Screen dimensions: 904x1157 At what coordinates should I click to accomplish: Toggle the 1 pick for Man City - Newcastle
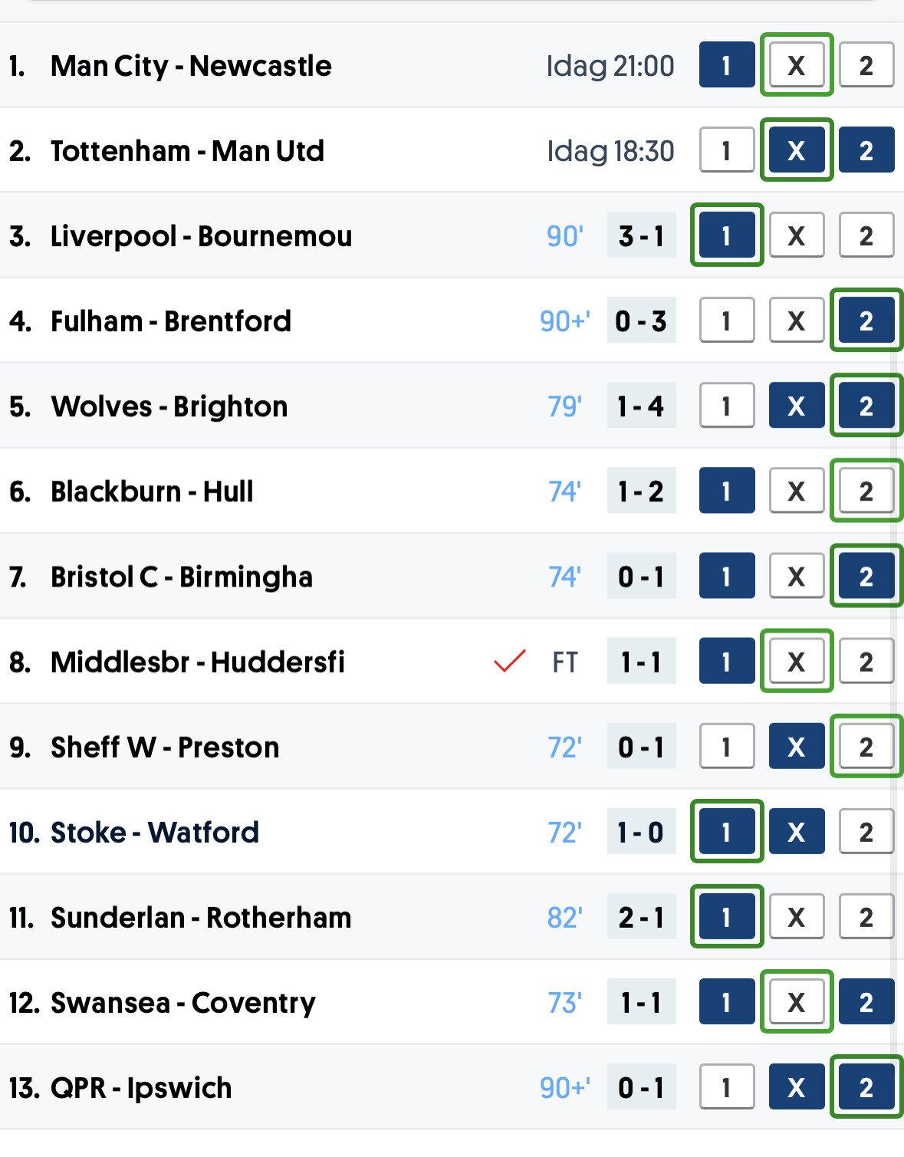[x=727, y=65]
